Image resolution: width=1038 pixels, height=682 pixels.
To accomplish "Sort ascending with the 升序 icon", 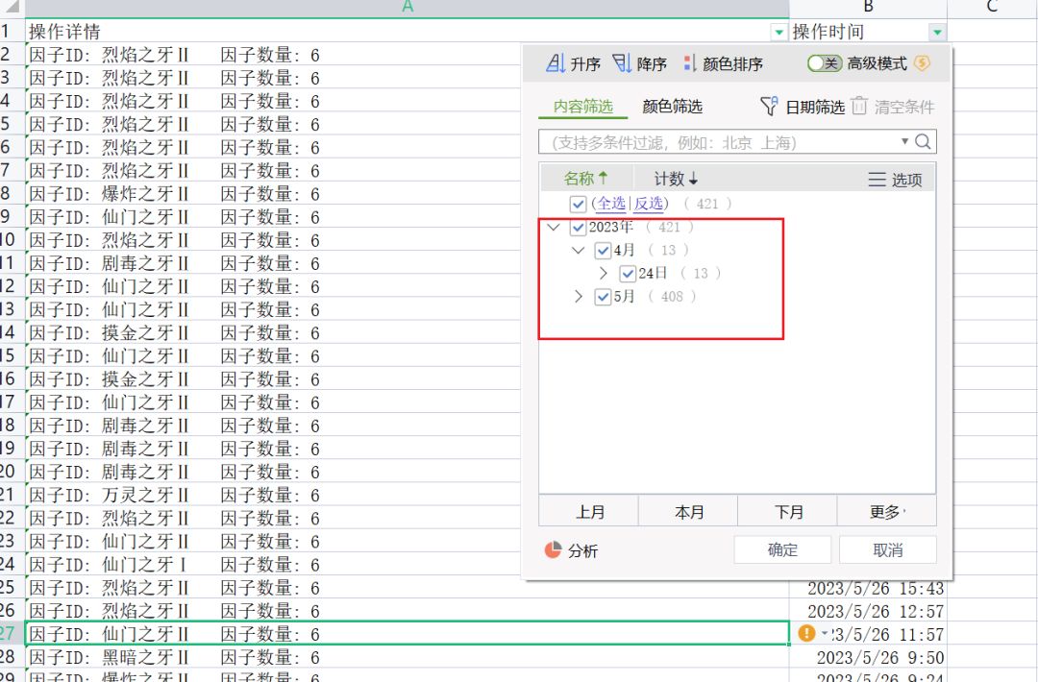I will (556, 63).
